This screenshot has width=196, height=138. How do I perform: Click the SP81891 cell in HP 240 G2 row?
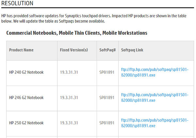107,72
